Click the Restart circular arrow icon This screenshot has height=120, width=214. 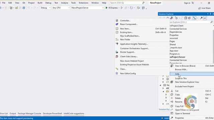pyautogui.click(x=131, y=8)
